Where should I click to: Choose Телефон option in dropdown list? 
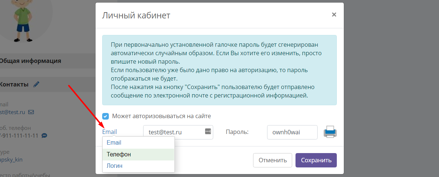click(x=139, y=155)
